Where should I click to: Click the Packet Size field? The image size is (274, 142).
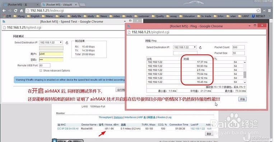click(238, 53)
